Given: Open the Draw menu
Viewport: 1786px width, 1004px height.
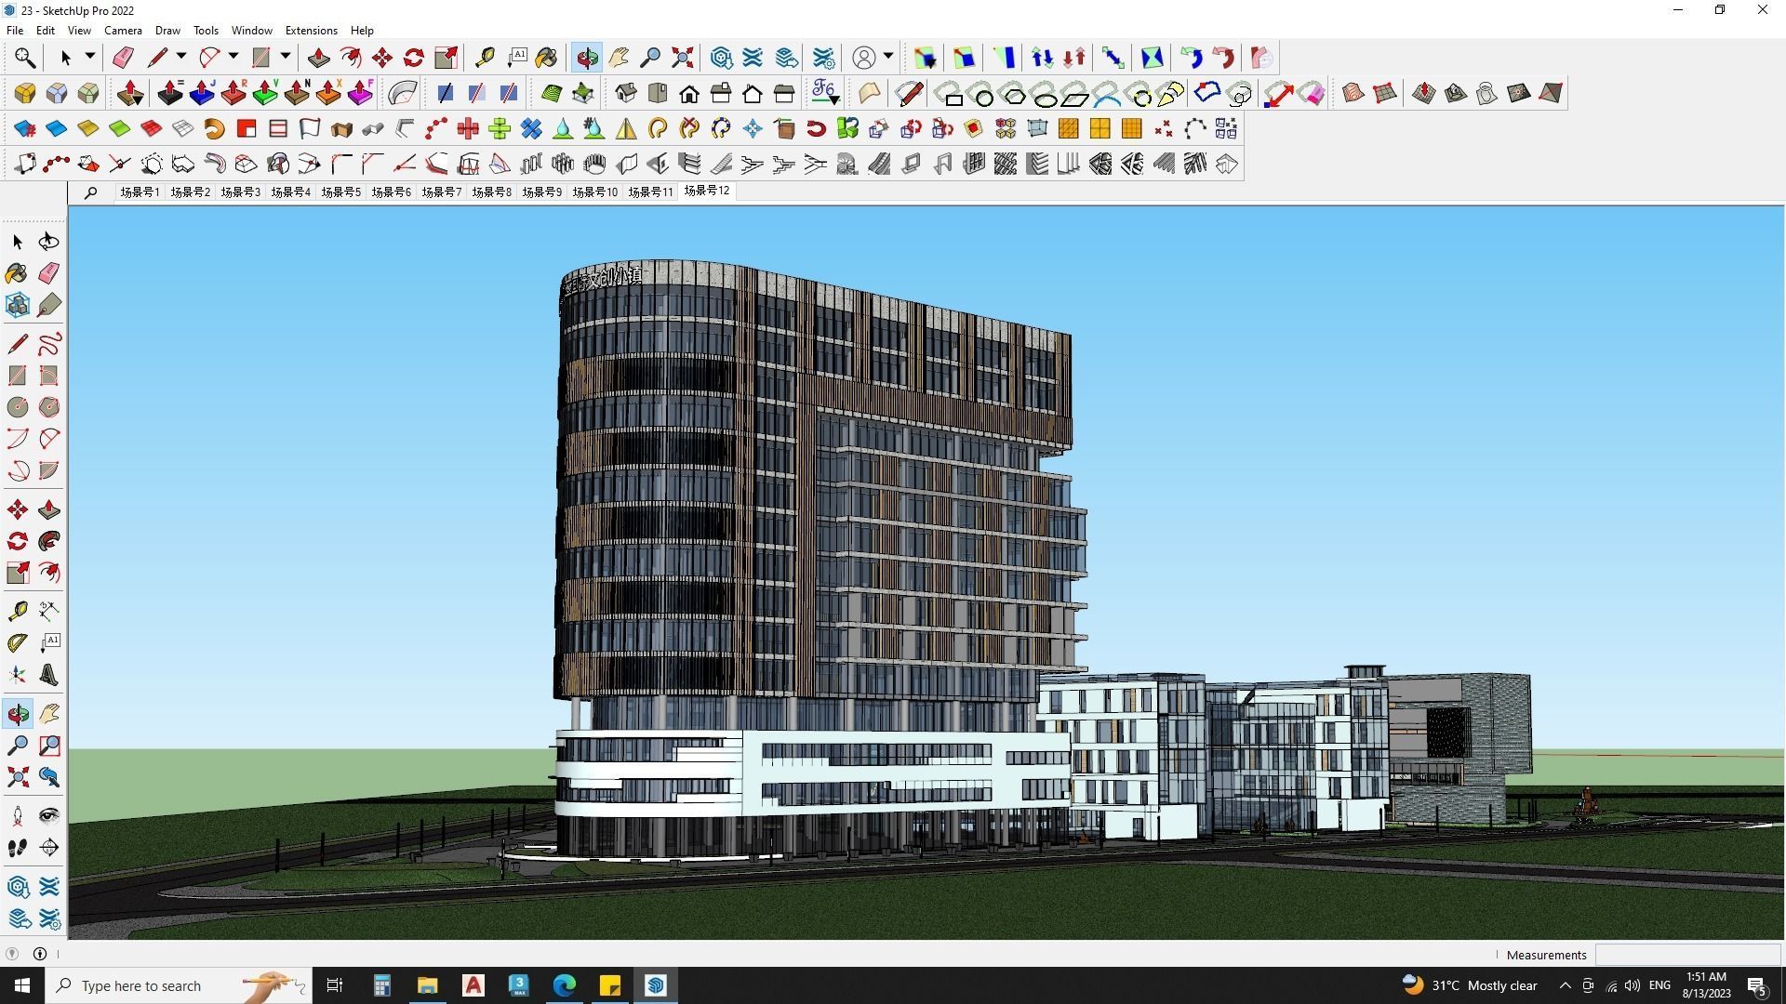Looking at the screenshot, I should click(167, 31).
